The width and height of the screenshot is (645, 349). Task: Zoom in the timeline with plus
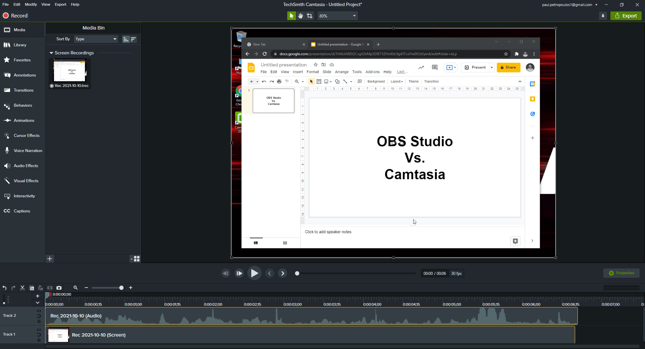click(131, 288)
